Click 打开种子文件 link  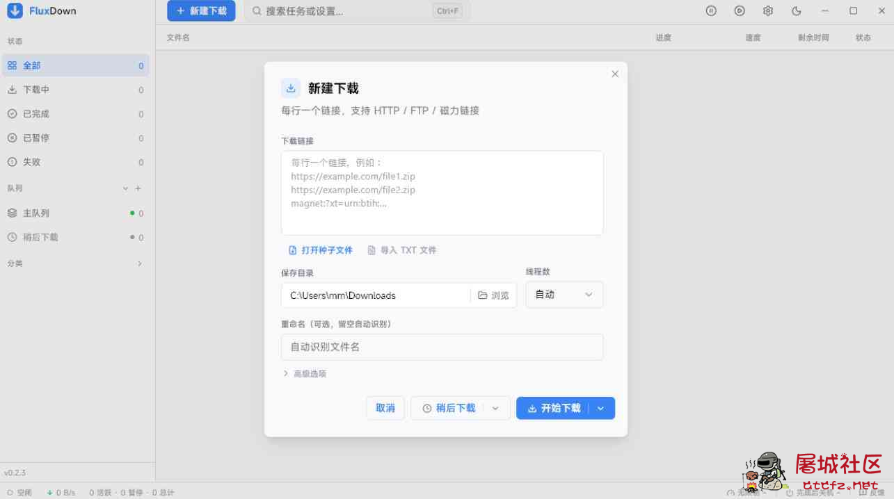(321, 250)
